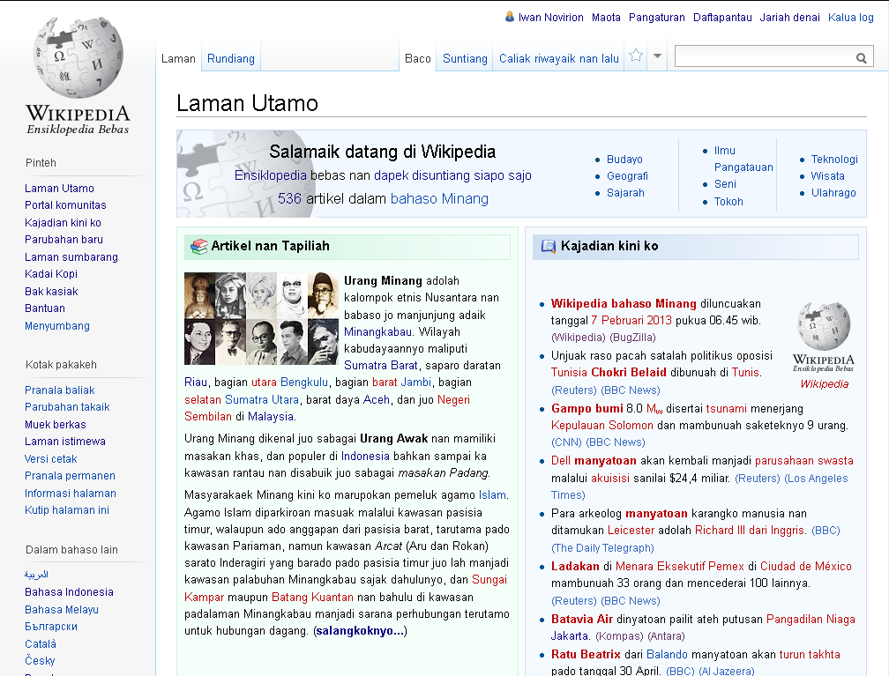This screenshot has height=676, width=889.
Task: Open Bantuan help link
Action: tap(44, 308)
